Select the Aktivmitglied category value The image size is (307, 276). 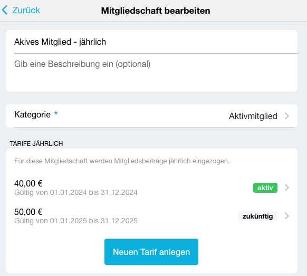pos(253,116)
